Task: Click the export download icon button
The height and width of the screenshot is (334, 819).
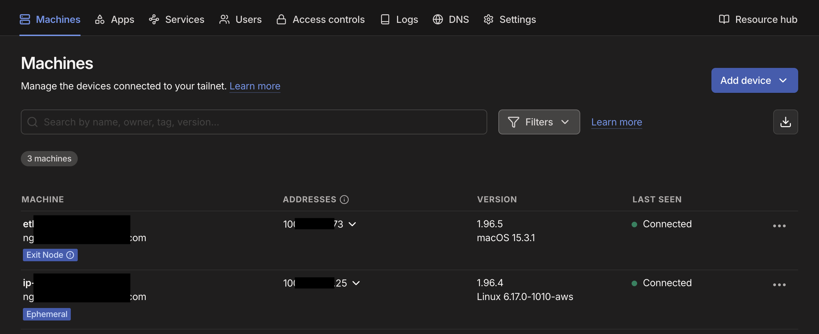Action: (x=785, y=122)
